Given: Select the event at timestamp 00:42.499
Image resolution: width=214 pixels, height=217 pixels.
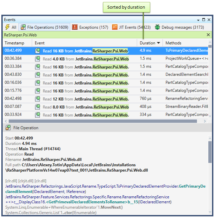Looking at the screenshot, I should tap(105, 51).
